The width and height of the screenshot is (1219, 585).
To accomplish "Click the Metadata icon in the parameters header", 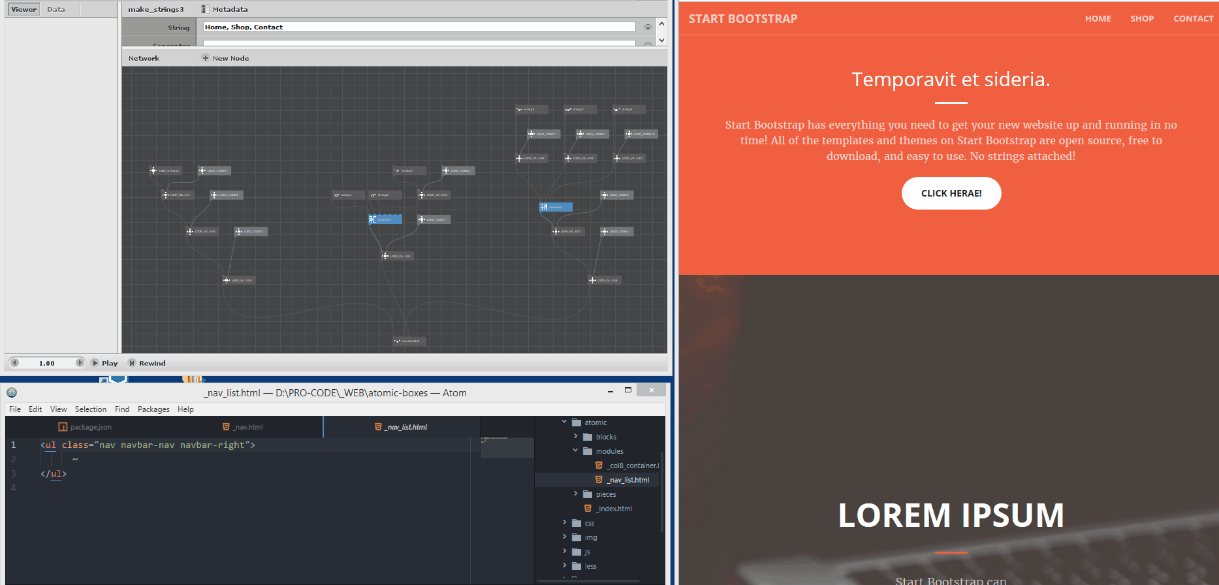I will [206, 9].
